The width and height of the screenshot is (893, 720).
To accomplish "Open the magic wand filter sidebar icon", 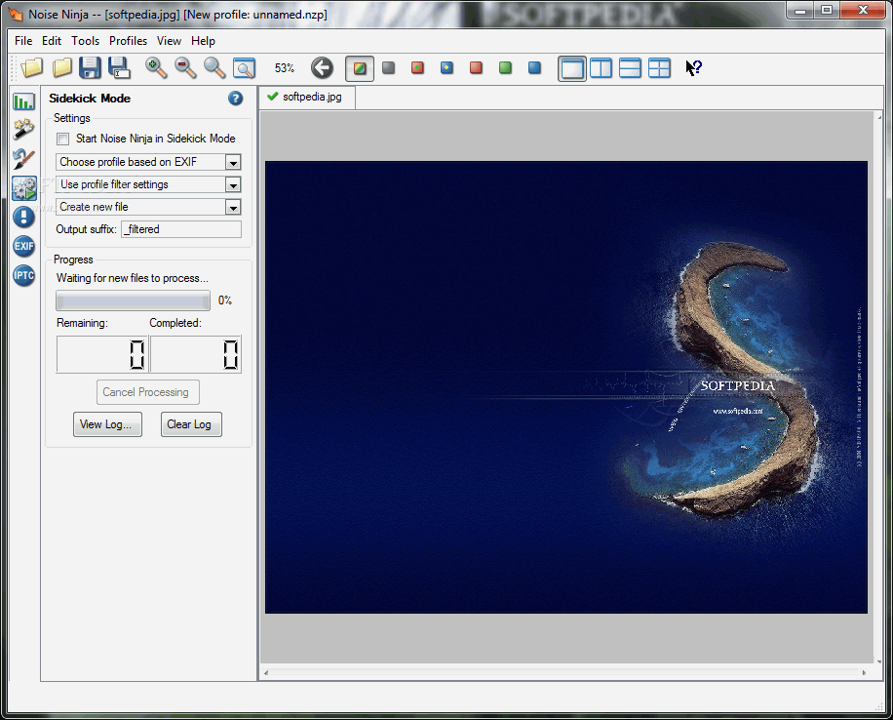I will tap(24, 130).
